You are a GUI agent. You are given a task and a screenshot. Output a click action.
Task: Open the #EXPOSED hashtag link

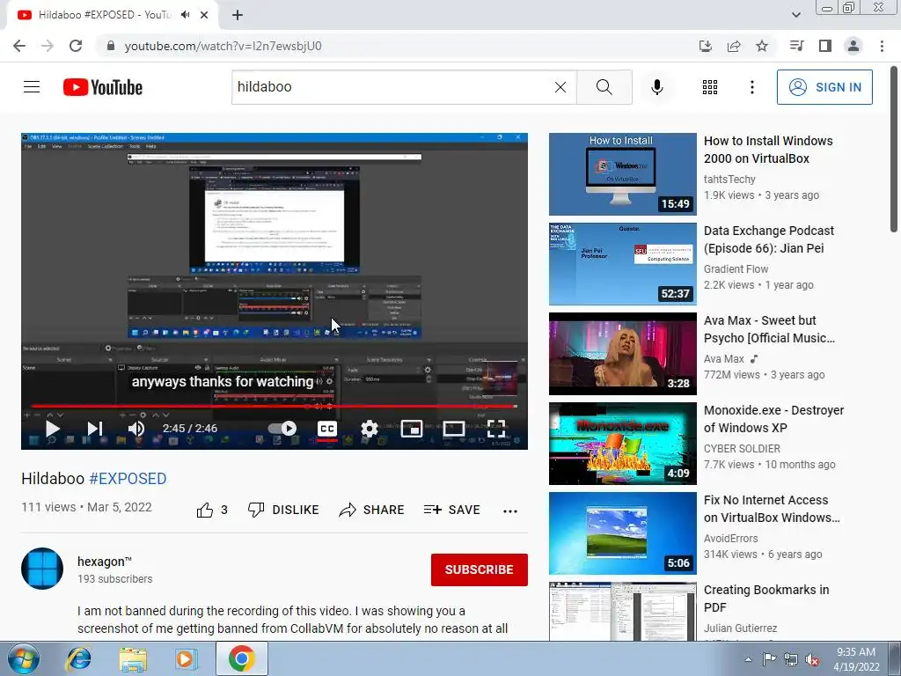[x=128, y=478]
